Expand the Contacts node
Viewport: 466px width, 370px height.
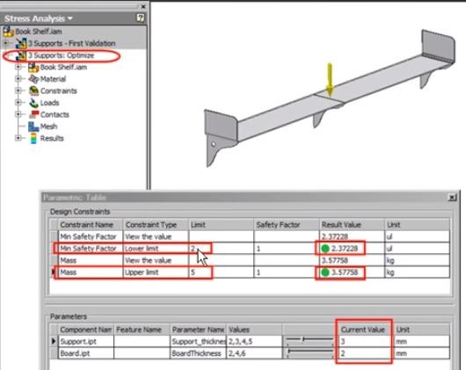pos(18,114)
